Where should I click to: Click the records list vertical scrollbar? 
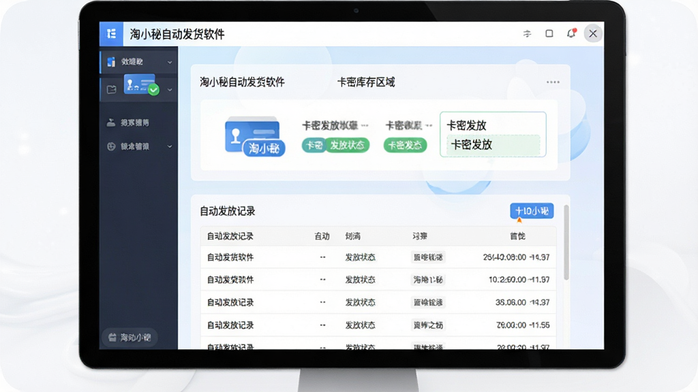pos(566,243)
